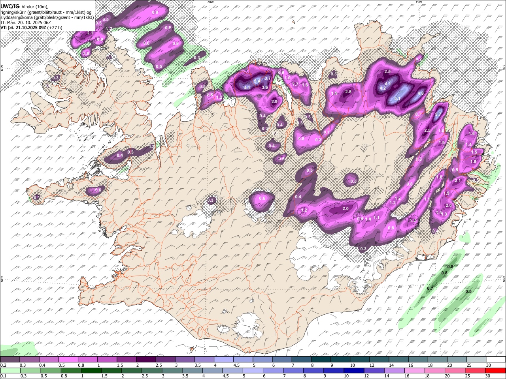
Task: Click the slate blue 6–7 snow legend swatch
Action: click(282, 359)
